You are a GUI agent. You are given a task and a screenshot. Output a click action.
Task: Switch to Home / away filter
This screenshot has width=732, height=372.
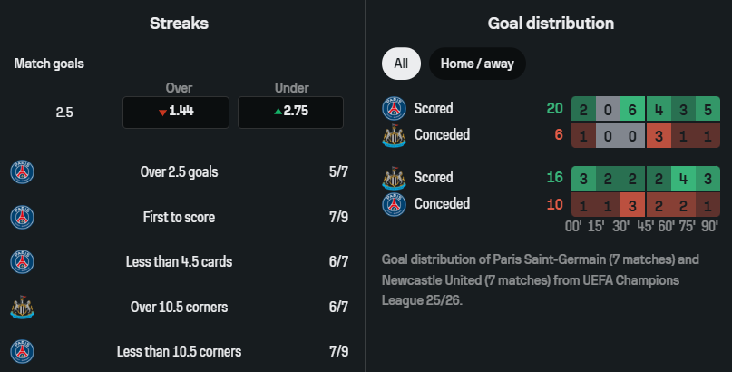pos(477,64)
